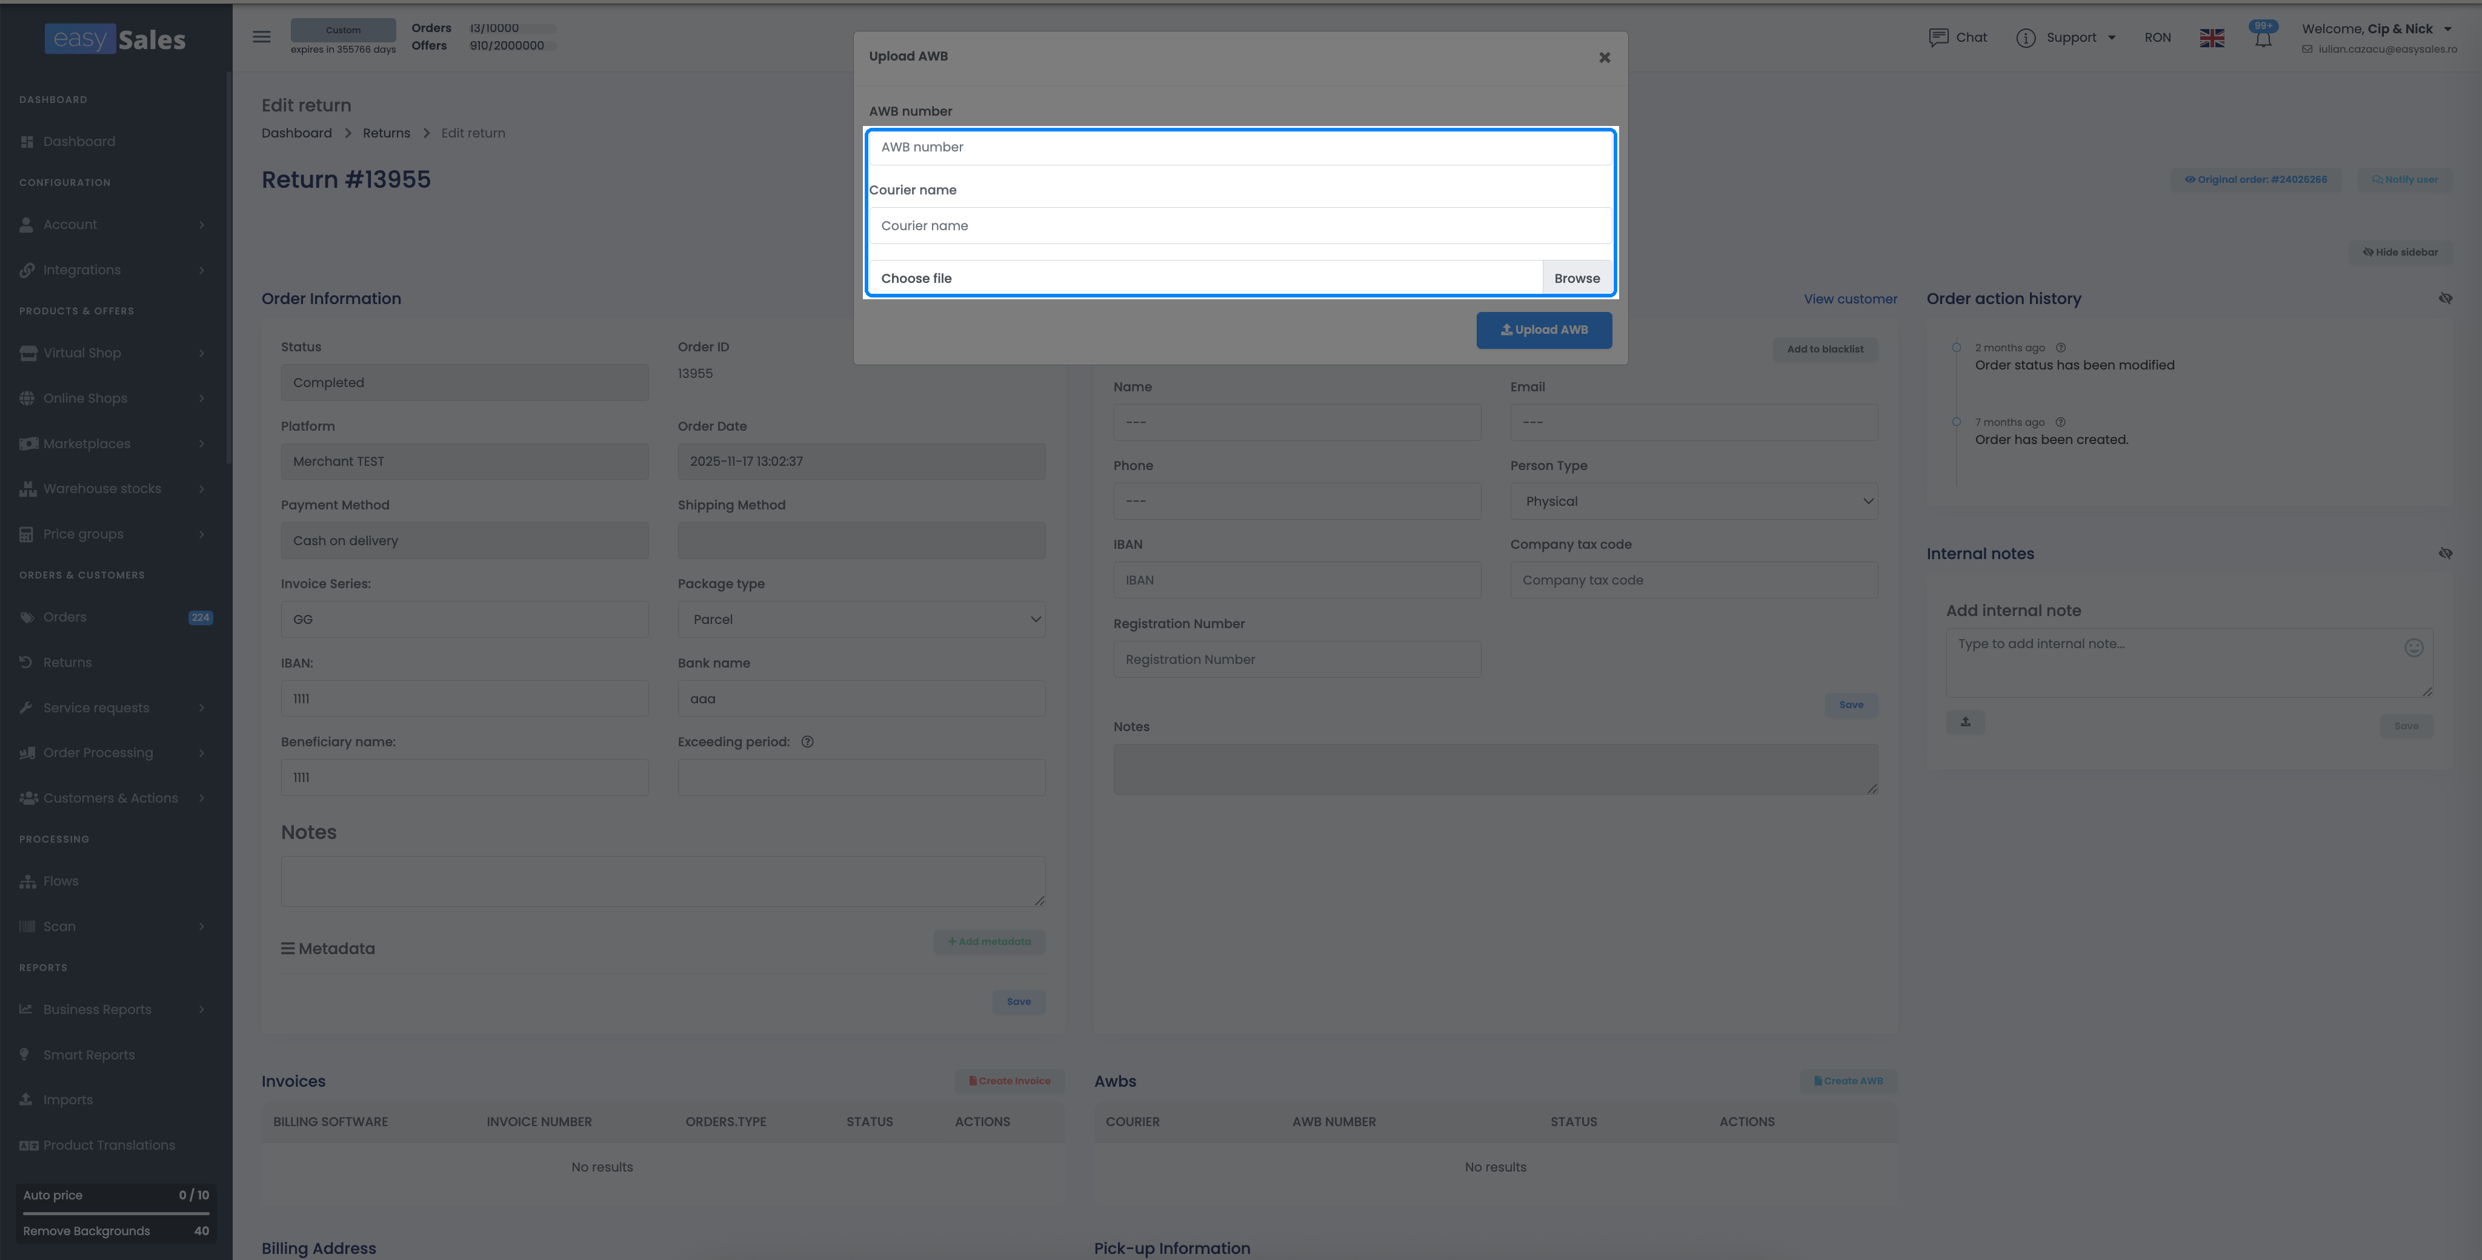Open Package type Parcel dropdown
This screenshot has height=1260, width=2482.
[x=862, y=620]
